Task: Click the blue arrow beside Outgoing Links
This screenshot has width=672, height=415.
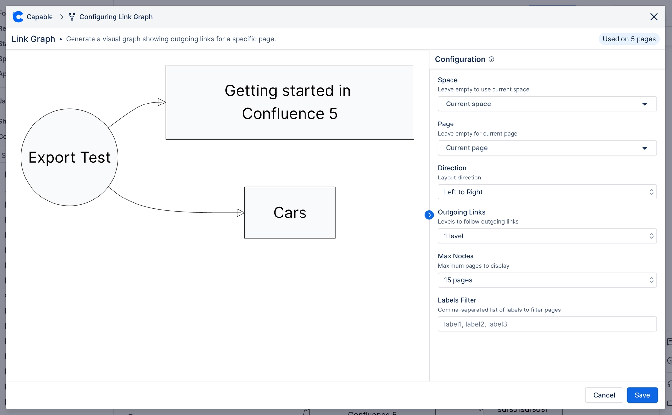Action: click(x=429, y=215)
